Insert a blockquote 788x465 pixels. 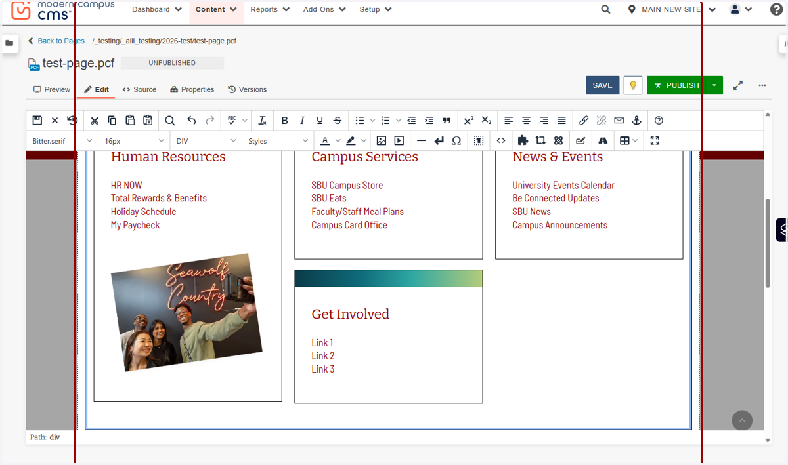click(447, 121)
